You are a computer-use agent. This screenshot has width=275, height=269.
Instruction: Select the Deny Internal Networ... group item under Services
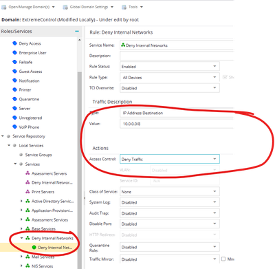pyautogui.click(x=52, y=182)
